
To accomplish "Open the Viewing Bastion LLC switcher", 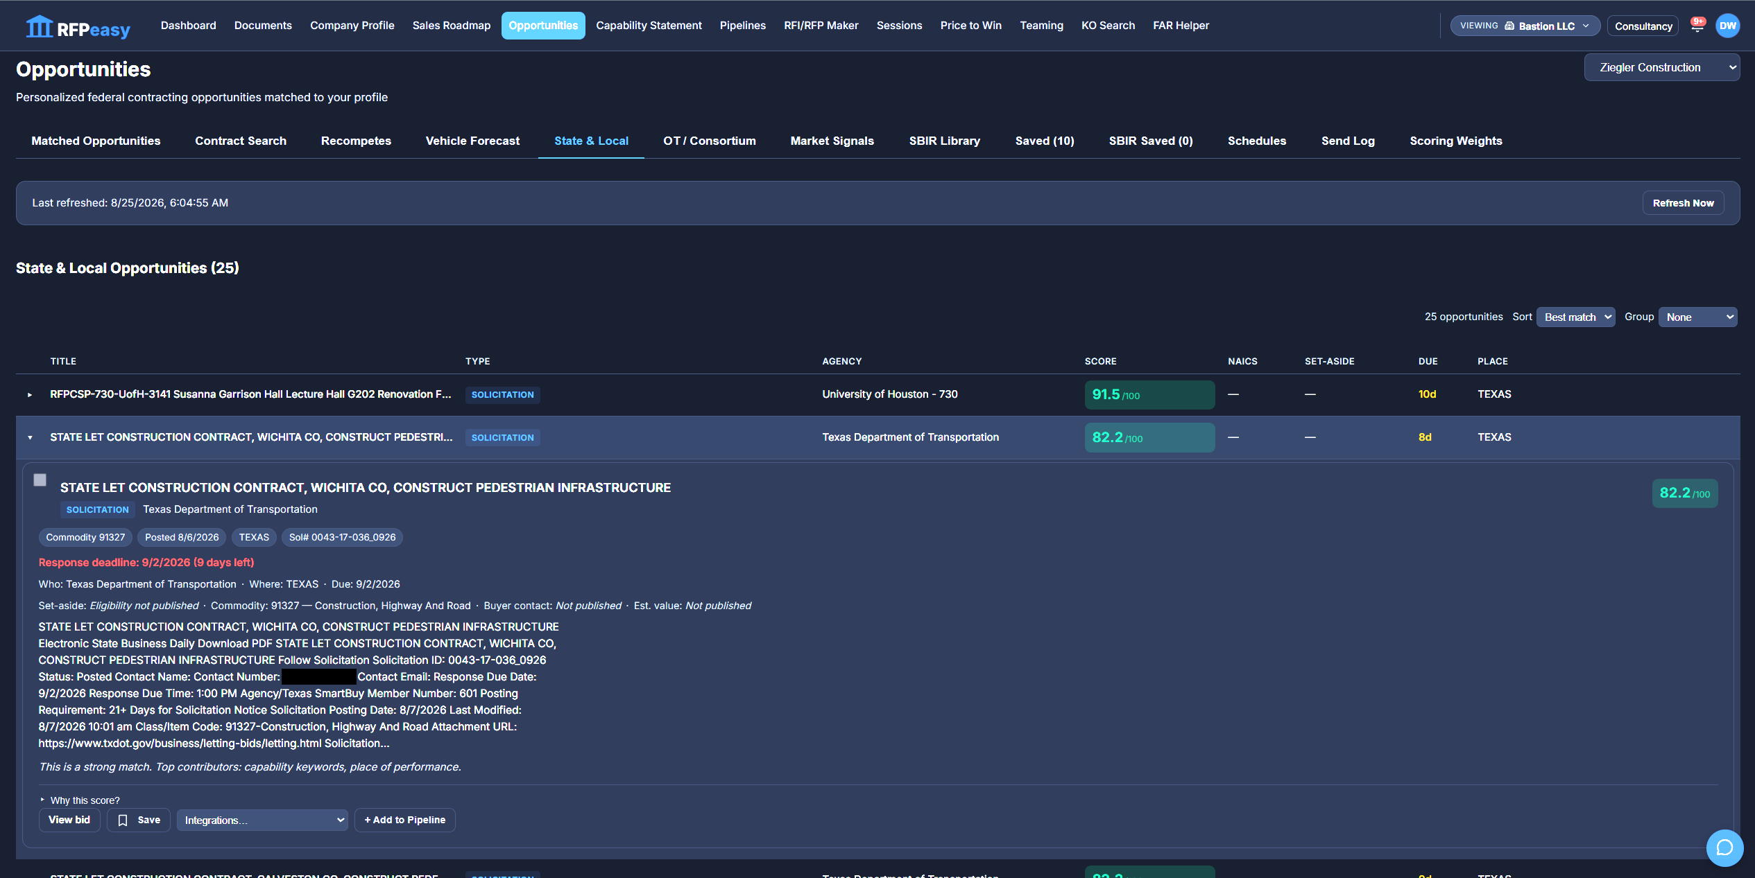I will (1525, 26).
